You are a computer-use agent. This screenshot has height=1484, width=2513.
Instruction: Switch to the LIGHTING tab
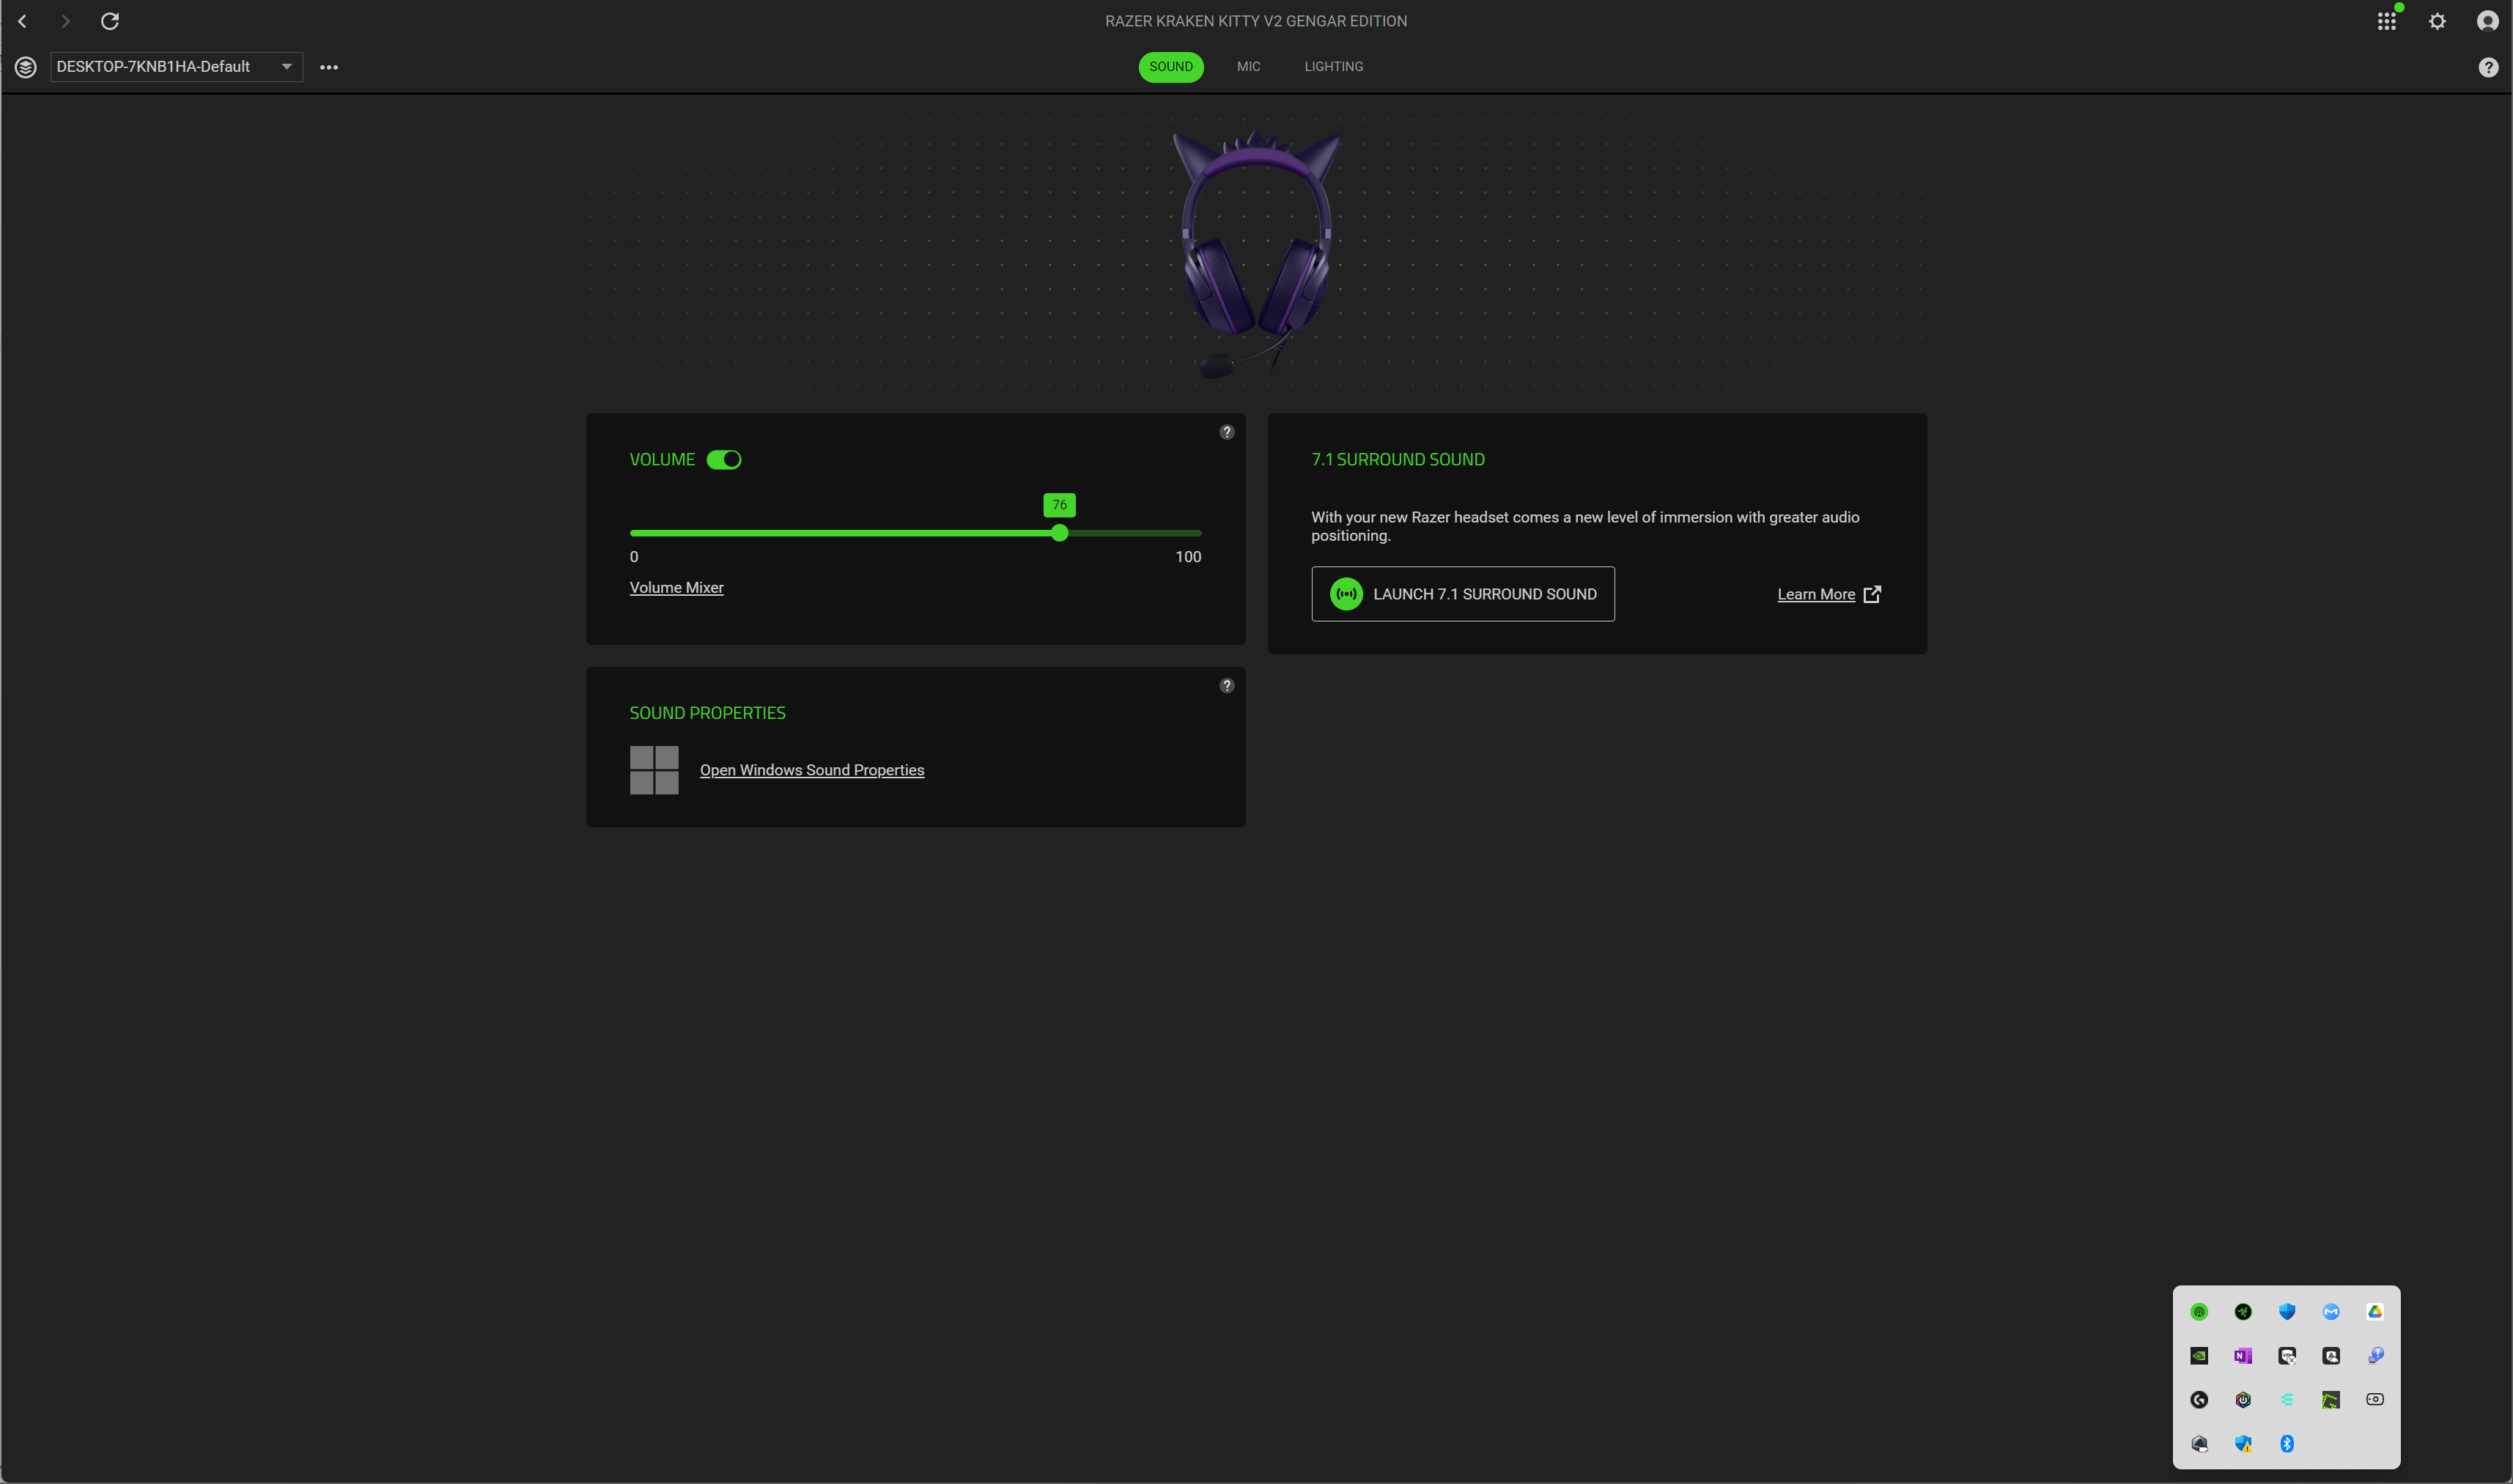coord(1333,67)
